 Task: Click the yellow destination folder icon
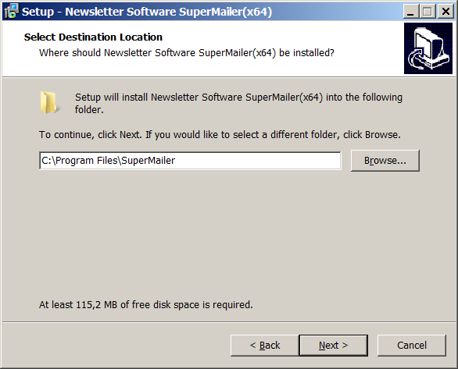click(50, 103)
